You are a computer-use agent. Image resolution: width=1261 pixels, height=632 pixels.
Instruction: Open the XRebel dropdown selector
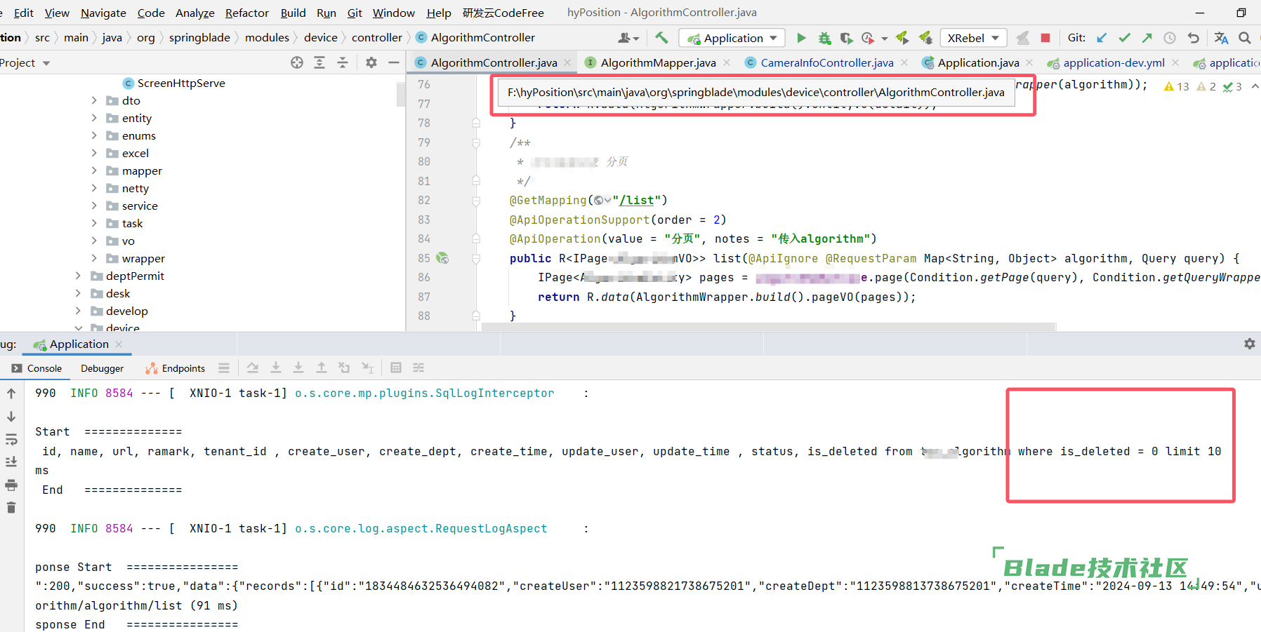tap(973, 38)
